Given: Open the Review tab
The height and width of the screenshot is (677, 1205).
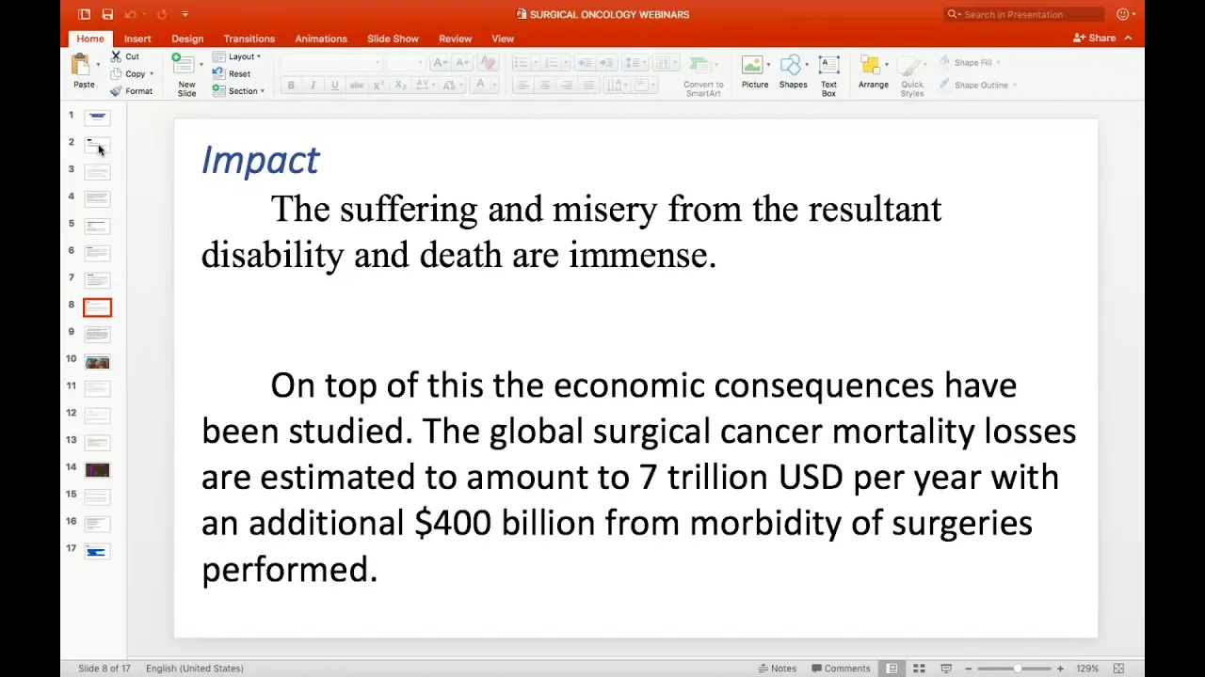Looking at the screenshot, I should [x=455, y=39].
